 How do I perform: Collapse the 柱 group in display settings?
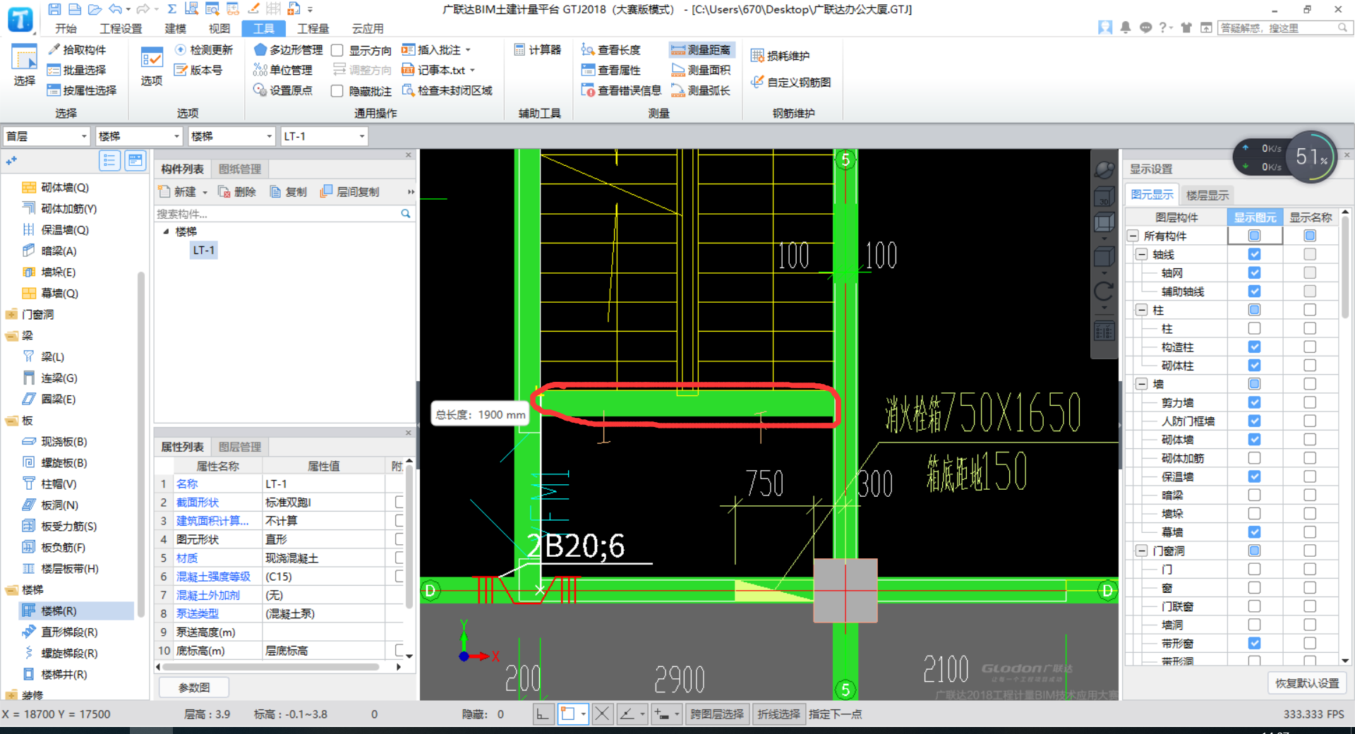point(1141,310)
